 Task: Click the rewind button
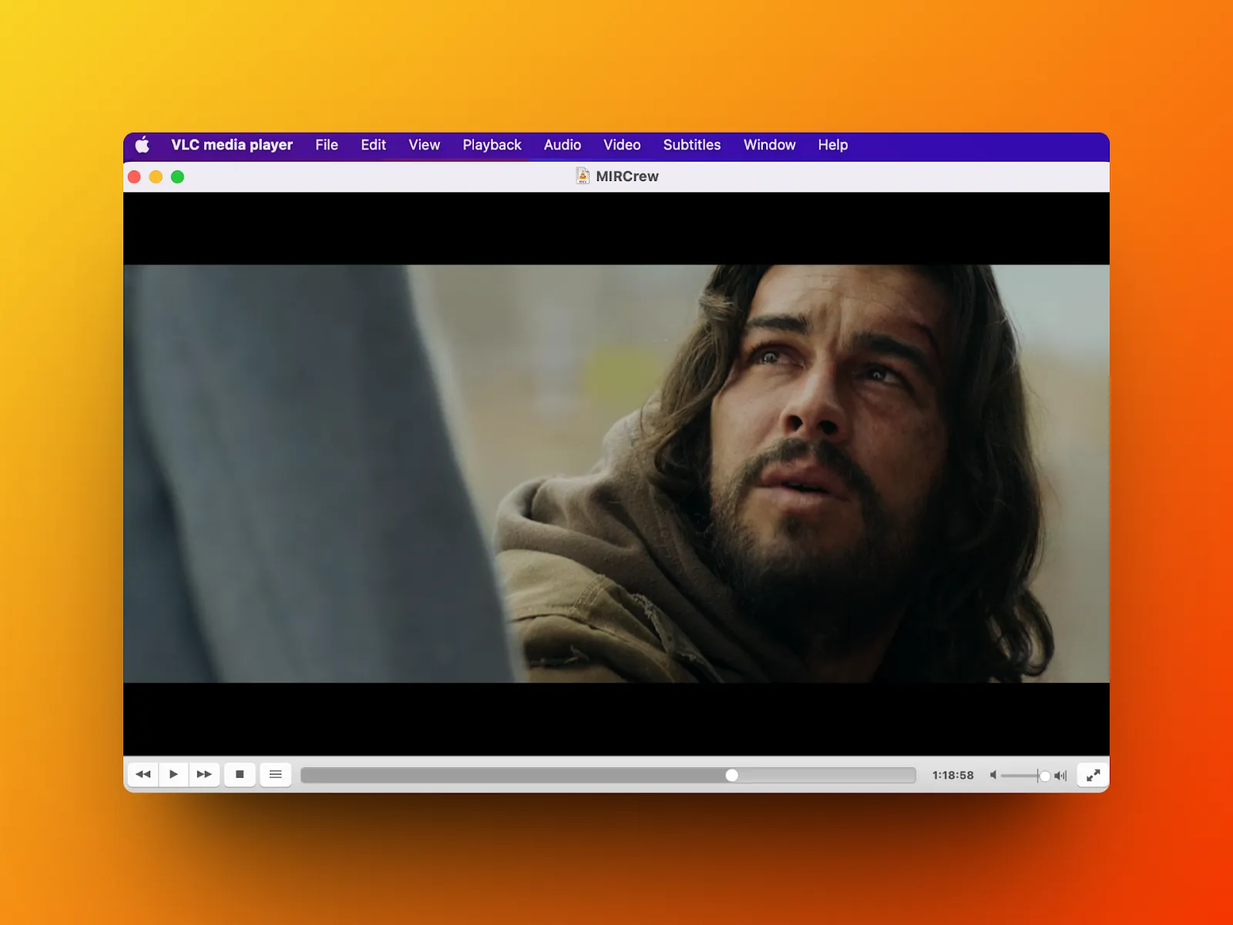(x=143, y=775)
